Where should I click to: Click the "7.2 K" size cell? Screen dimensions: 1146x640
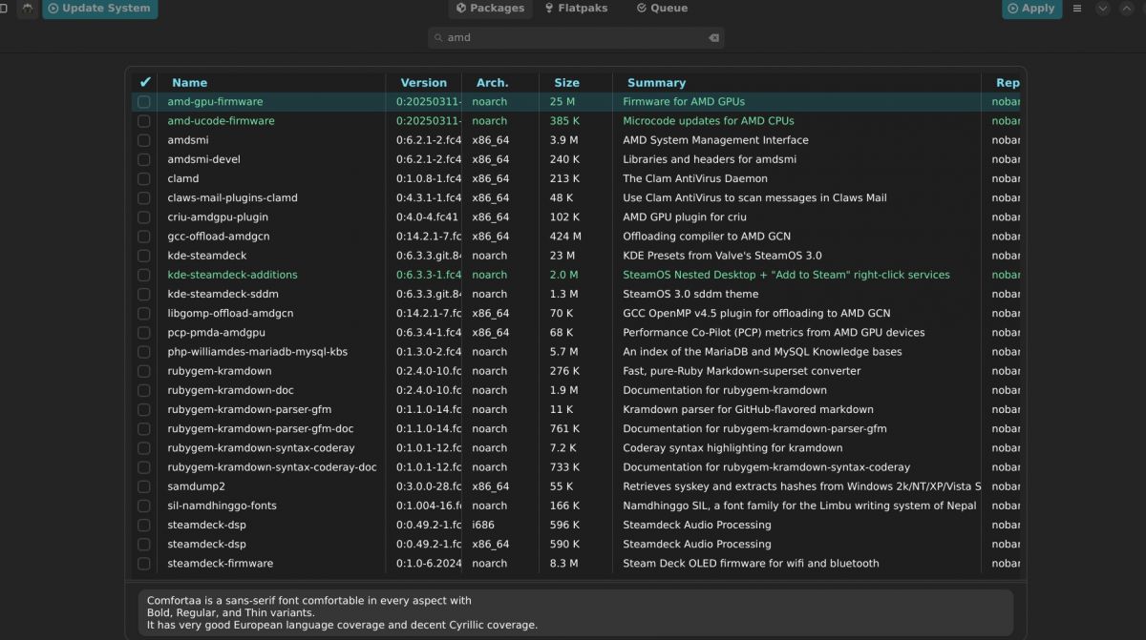(x=562, y=448)
